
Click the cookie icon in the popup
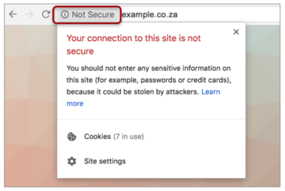click(72, 137)
